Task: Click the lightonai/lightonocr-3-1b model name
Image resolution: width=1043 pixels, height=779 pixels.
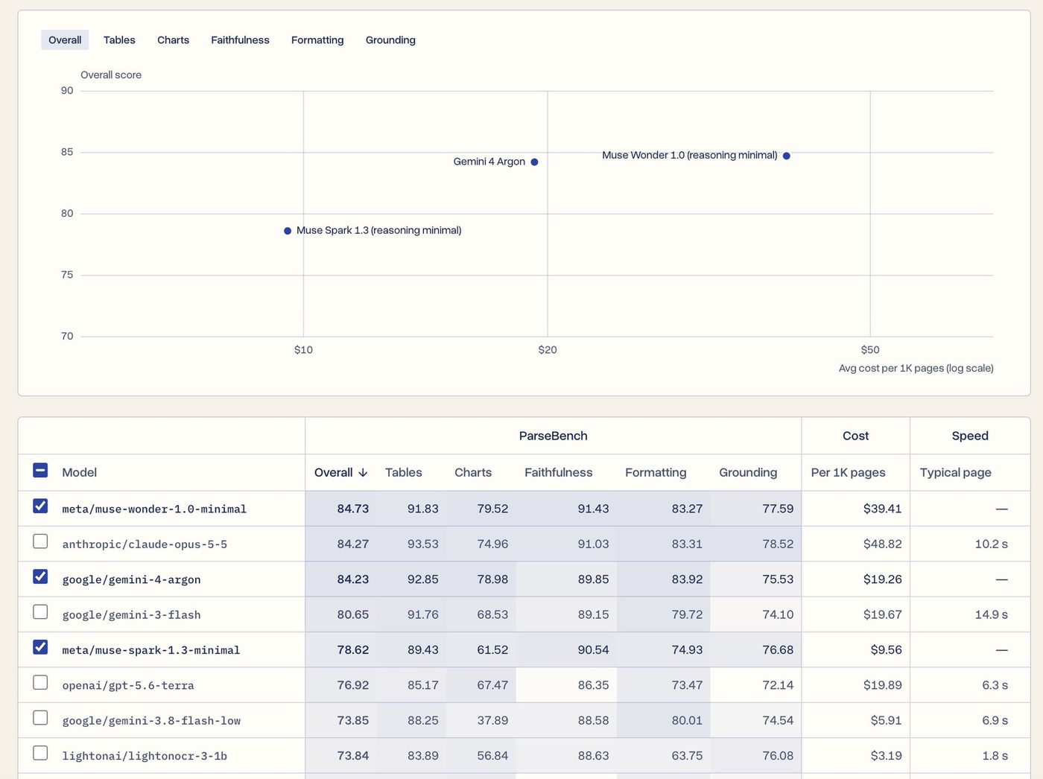Action: [x=145, y=757]
